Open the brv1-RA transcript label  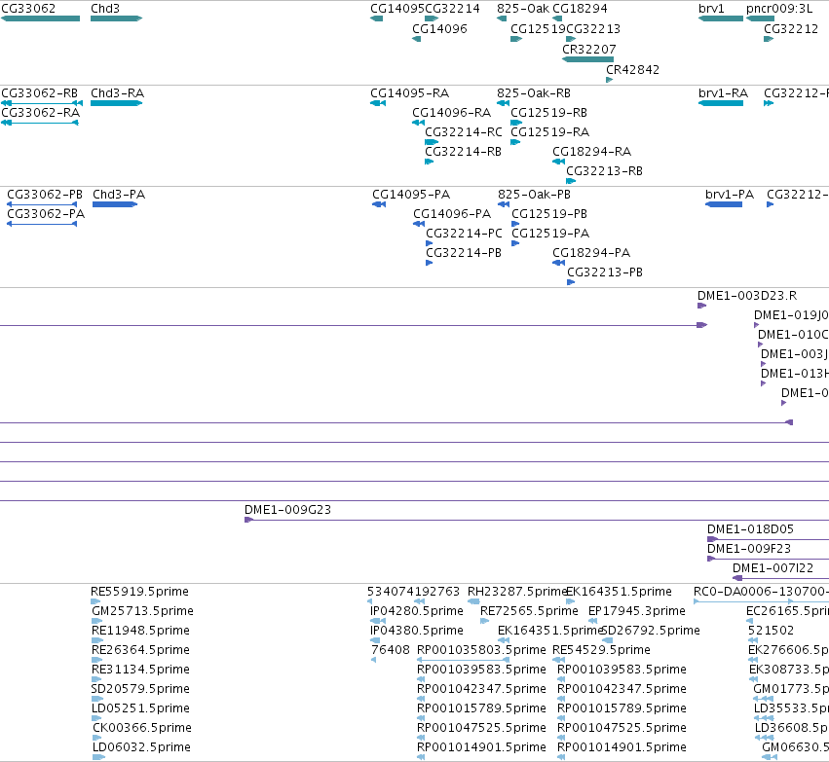pyautogui.click(x=723, y=93)
